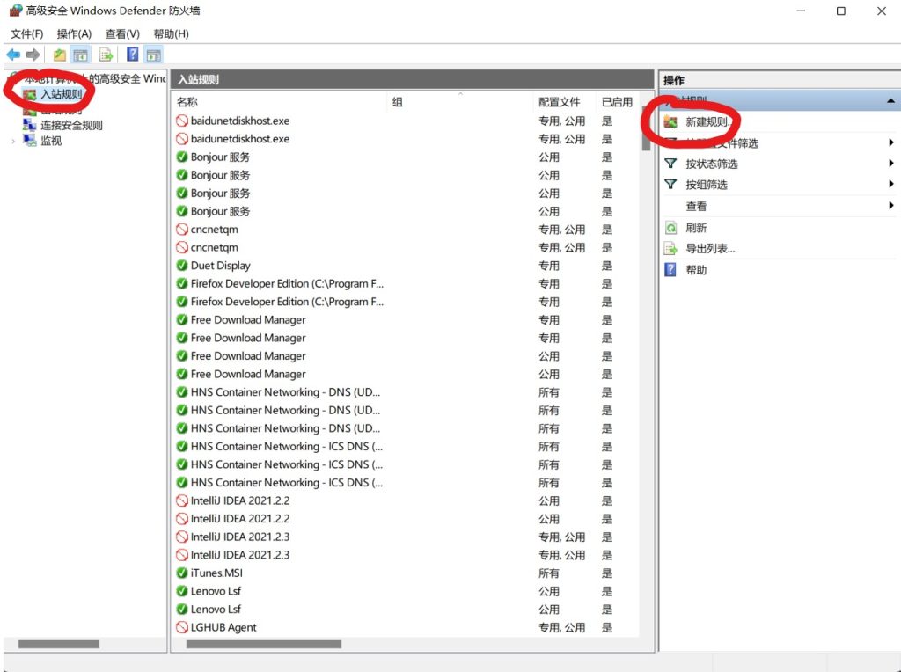The image size is (901, 672).
Task: Click the 新建规则 firewall icon
Action: (670, 122)
